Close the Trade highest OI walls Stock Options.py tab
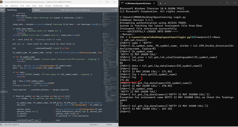This screenshot has width=238, height=127. point(93,10)
